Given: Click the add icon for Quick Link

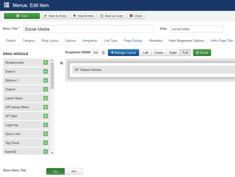Looking at the screenshot, I should click(46, 134).
